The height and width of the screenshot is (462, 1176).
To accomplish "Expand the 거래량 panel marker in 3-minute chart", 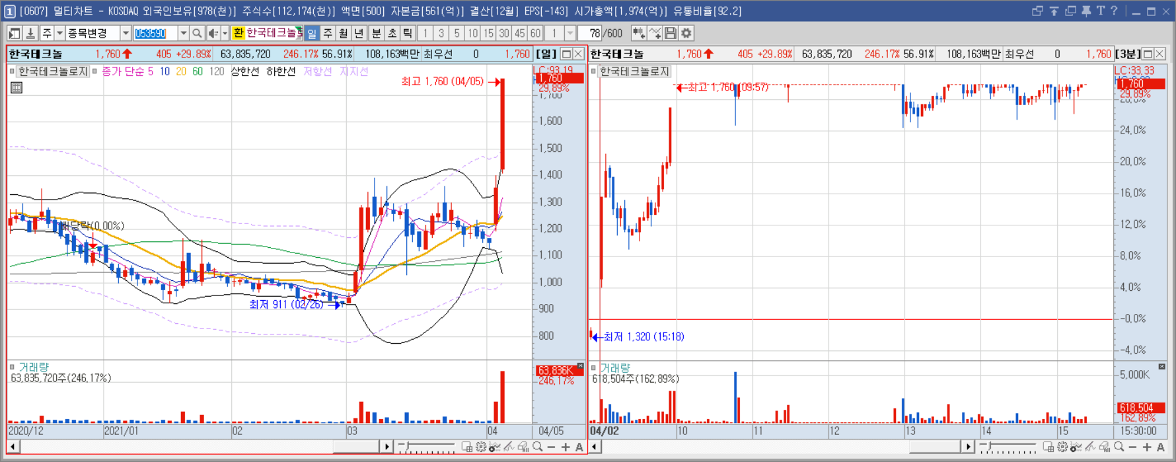I will point(593,367).
